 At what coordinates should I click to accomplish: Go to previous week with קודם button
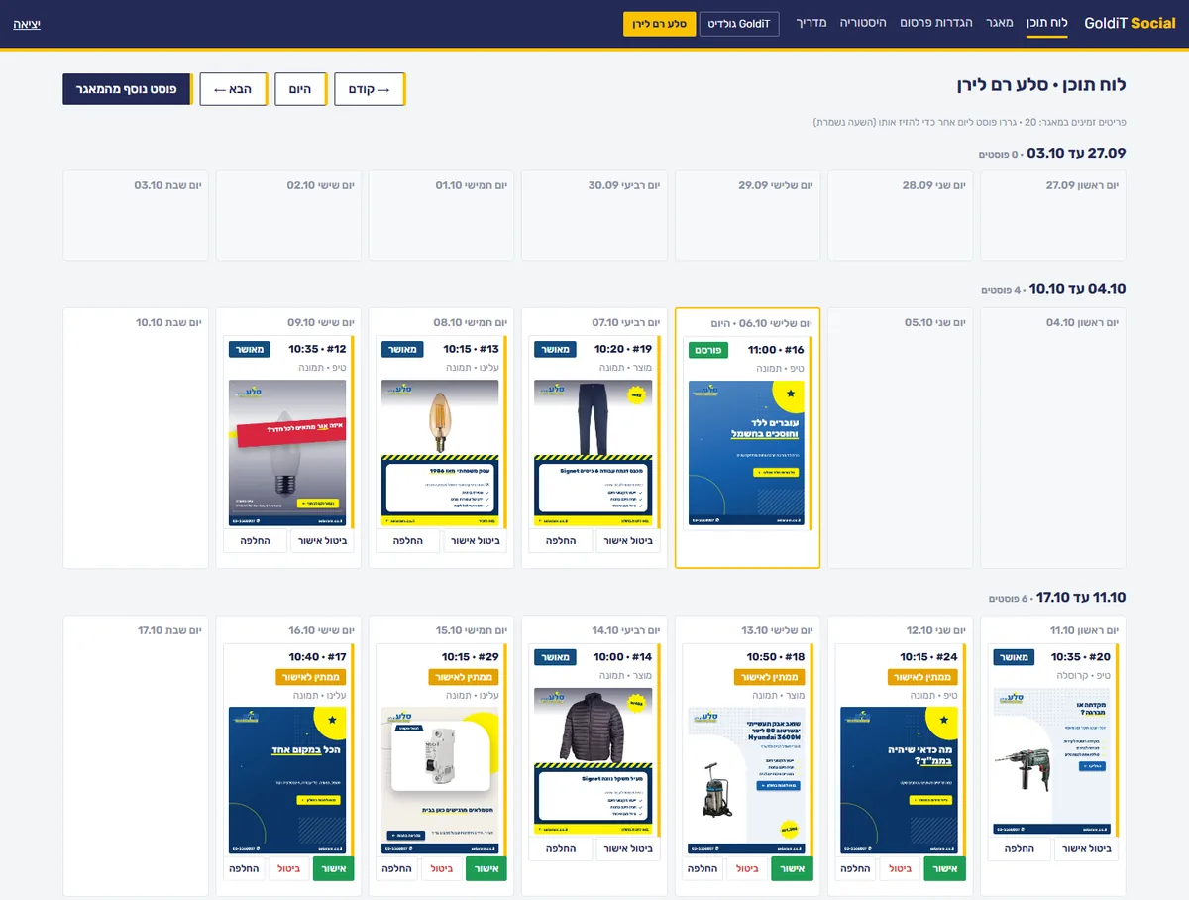(x=369, y=89)
